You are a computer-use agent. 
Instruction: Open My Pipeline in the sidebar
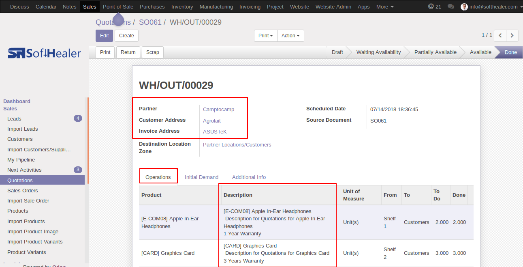(43, 160)
